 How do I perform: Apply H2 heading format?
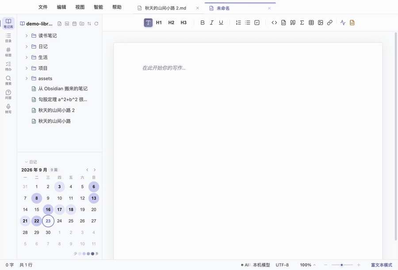[x=171, y=23]
